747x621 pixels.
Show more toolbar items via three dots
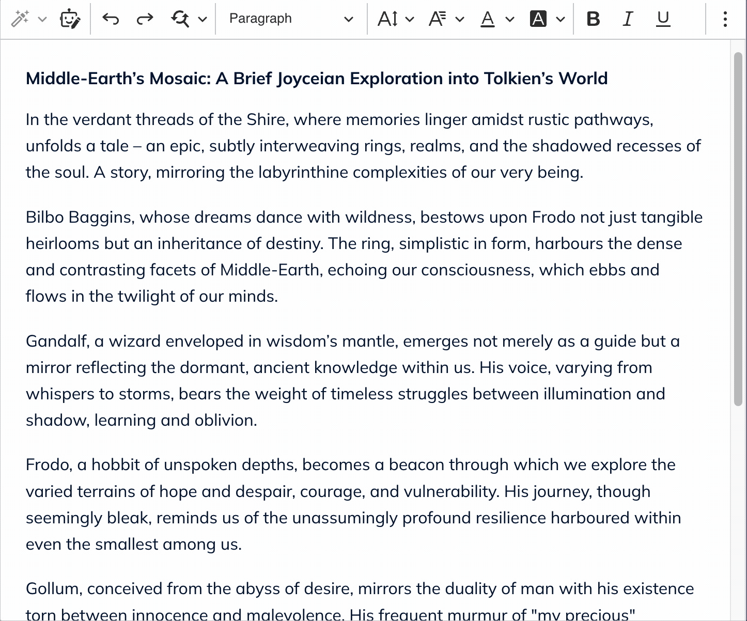[725, 19]
